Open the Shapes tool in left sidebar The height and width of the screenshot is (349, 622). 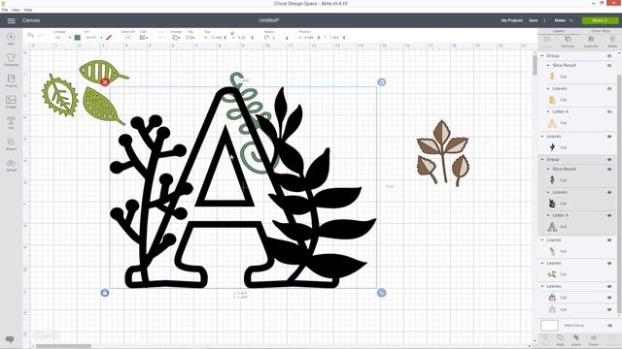(x=11, y=144)
